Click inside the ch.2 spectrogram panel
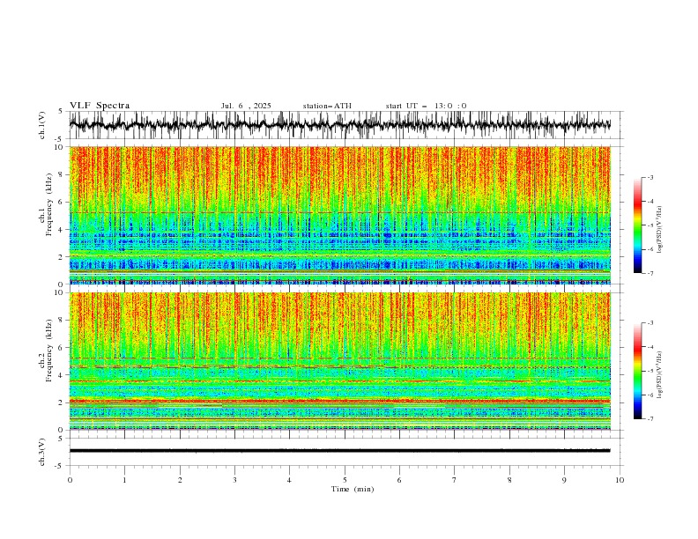The image size is (698, 539). click(340, 361)
